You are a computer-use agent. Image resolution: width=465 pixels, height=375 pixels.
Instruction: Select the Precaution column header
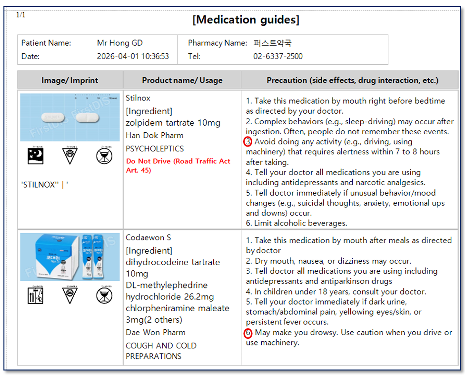pyautogui.click(x=352, y=80)
